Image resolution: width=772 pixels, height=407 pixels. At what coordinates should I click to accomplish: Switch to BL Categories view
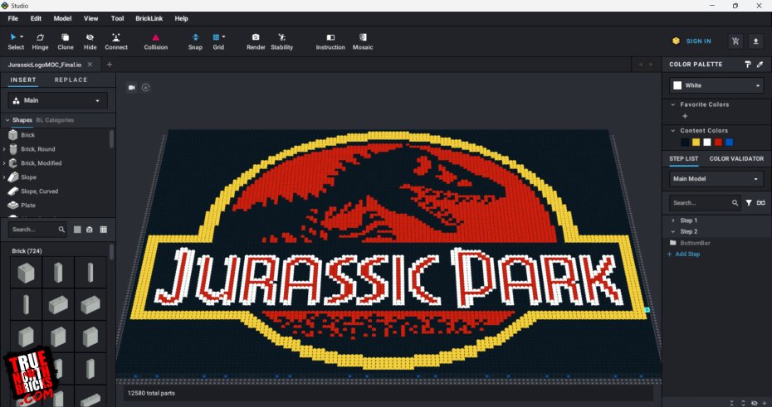[55, 120]
